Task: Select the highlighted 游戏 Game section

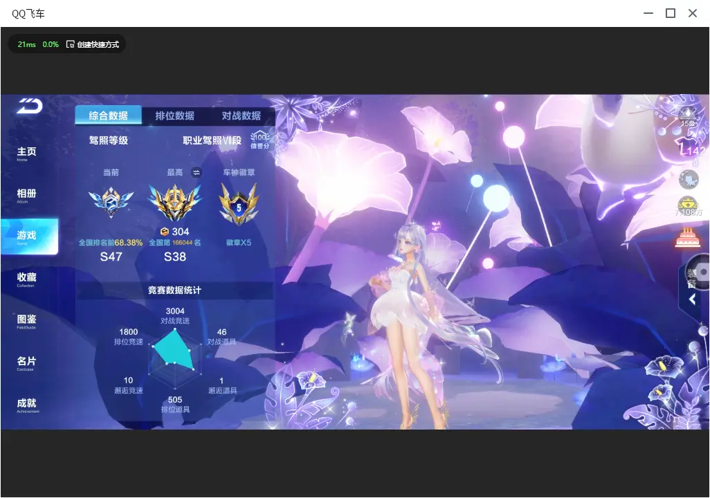Action: (30, 237)
